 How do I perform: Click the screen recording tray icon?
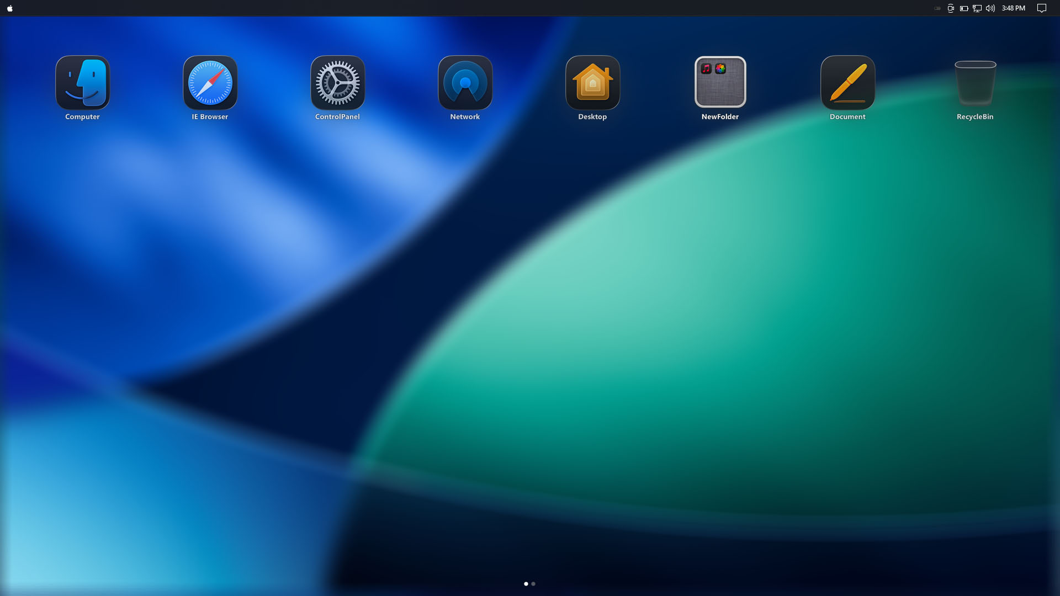coord(951,8)
